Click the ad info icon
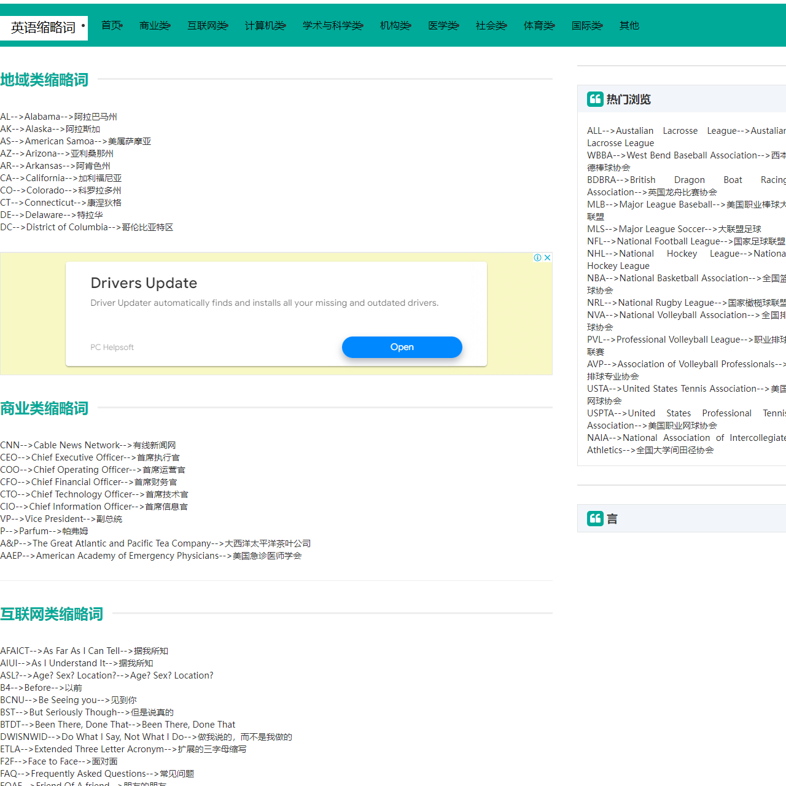The width and height of the screenshot is (786, 786). pyautogui.click(x=538, y=257)
